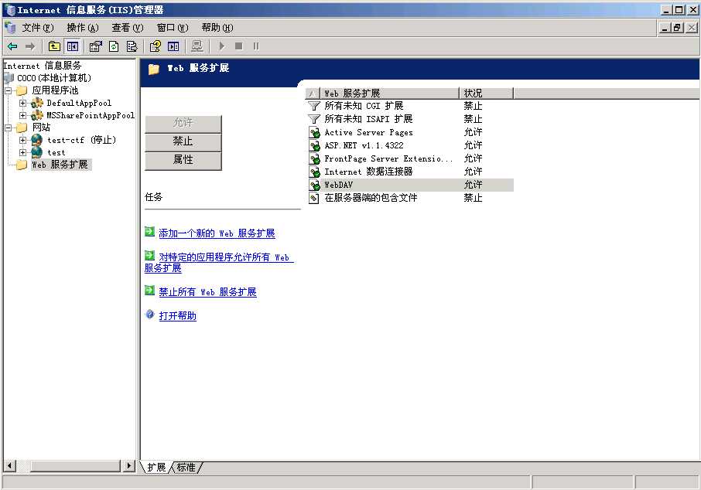Click the connect to computer toolbar icon
This screenshot has width=701, height=490.
197,46
